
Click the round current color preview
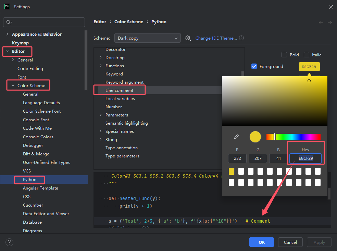tap(255, 137)
